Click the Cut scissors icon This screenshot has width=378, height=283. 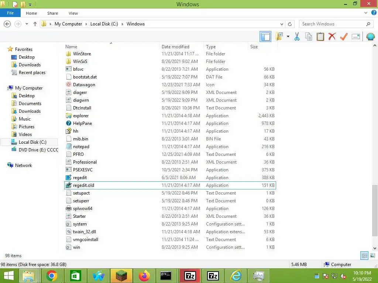pyautogui.click(x=297, y=36)
